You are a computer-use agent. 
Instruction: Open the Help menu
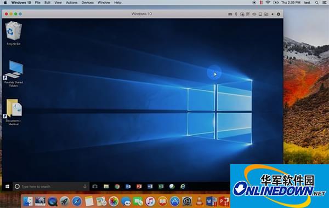pyautogui.click(x=118, y=3)
